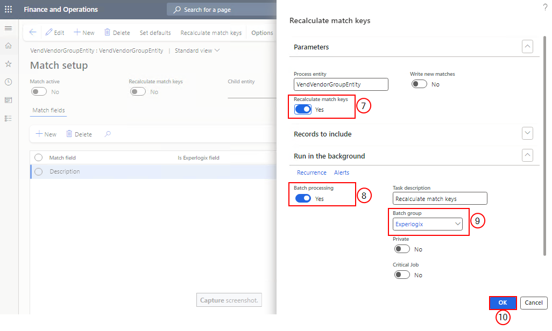Open the Options menu
This screenshot has width=552, height=331.
point(262,33)
